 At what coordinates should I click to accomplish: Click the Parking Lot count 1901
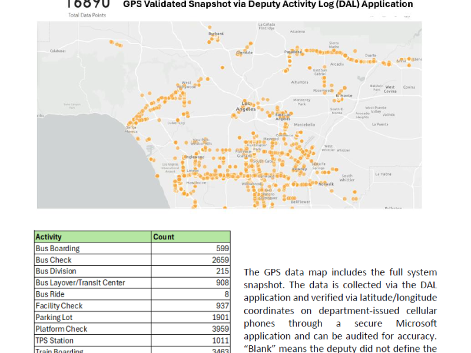219,317
